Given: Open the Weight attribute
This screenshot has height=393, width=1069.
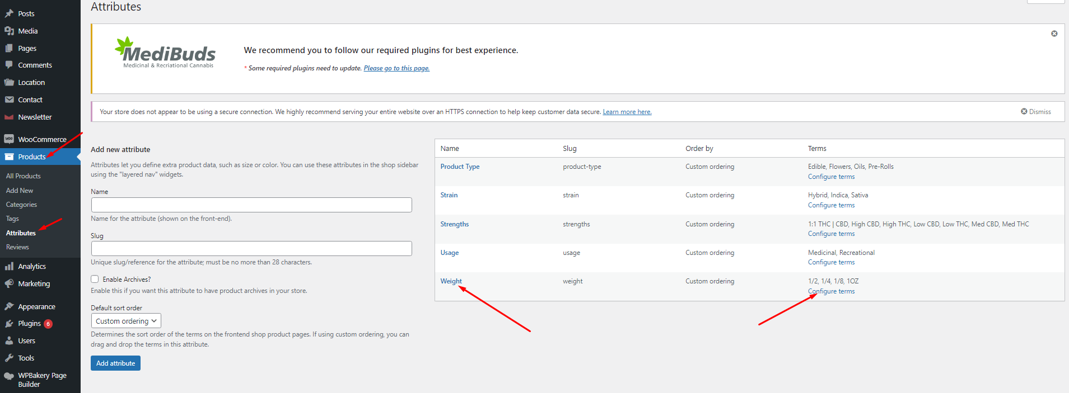Looking at the screenshot, I should coord(451,281).
